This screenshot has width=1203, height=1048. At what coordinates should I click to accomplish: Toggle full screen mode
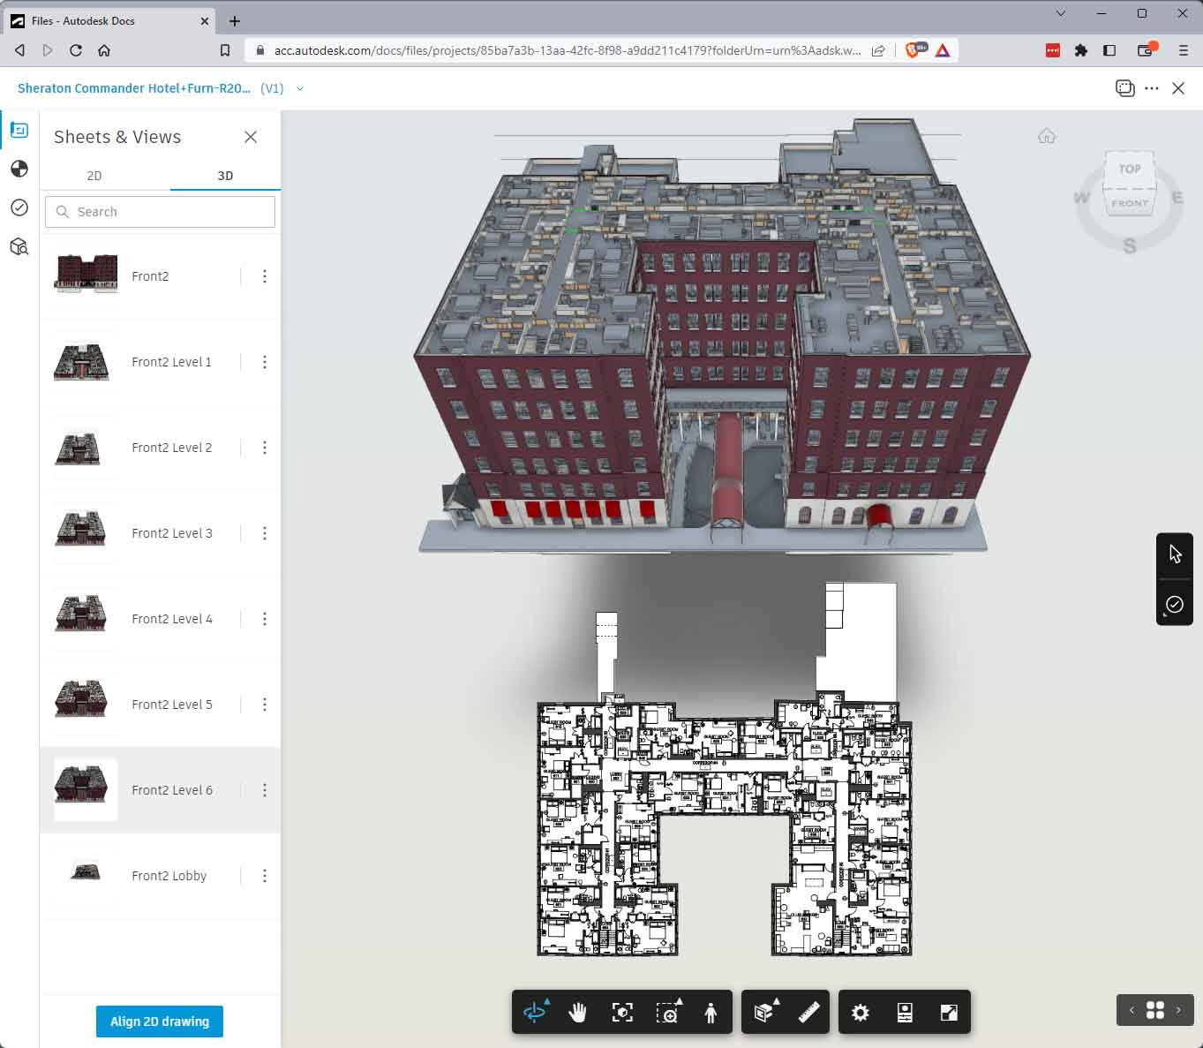(x=949, y=1012)
